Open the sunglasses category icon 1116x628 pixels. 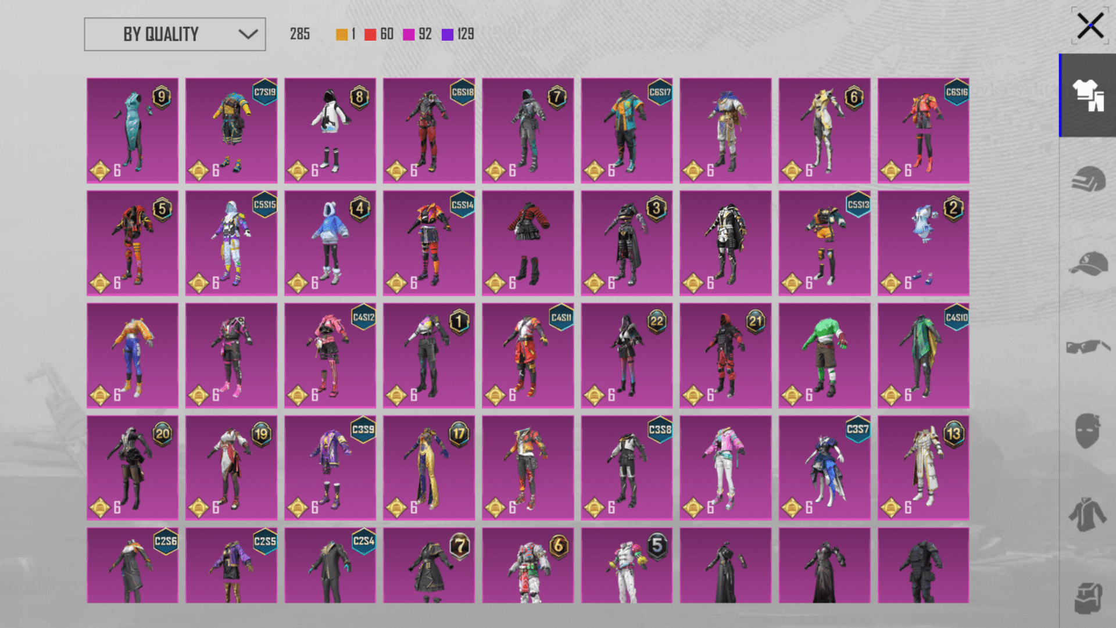pos(1088,347)
